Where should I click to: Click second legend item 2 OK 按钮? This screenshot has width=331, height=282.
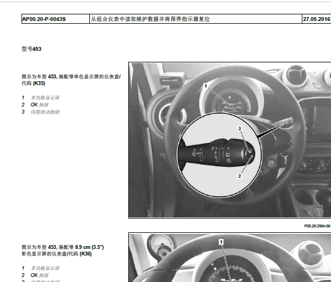tap(35, 275)
